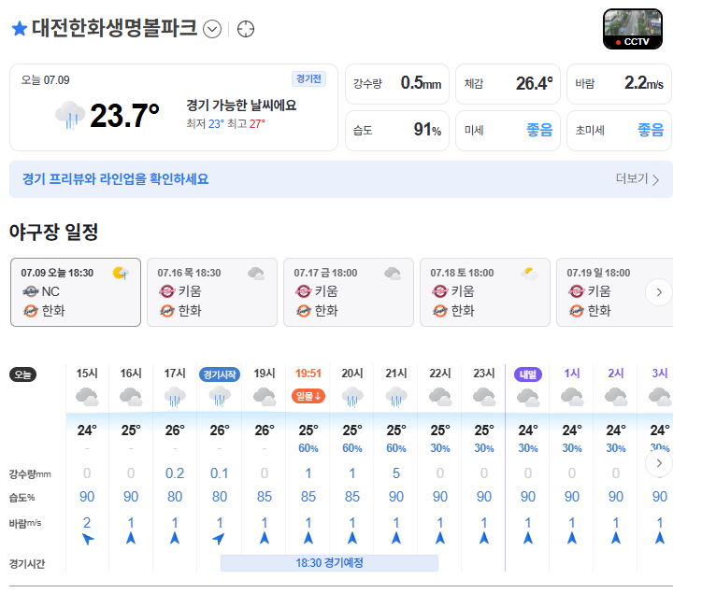Image resolution: width=702 pixels, height=593 pixels.
Task: Click the 체감 26.4° tile
Action: tap(508, 84)
